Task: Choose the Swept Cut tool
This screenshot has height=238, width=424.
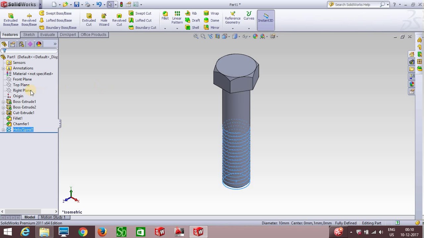Action: point(140,13)
